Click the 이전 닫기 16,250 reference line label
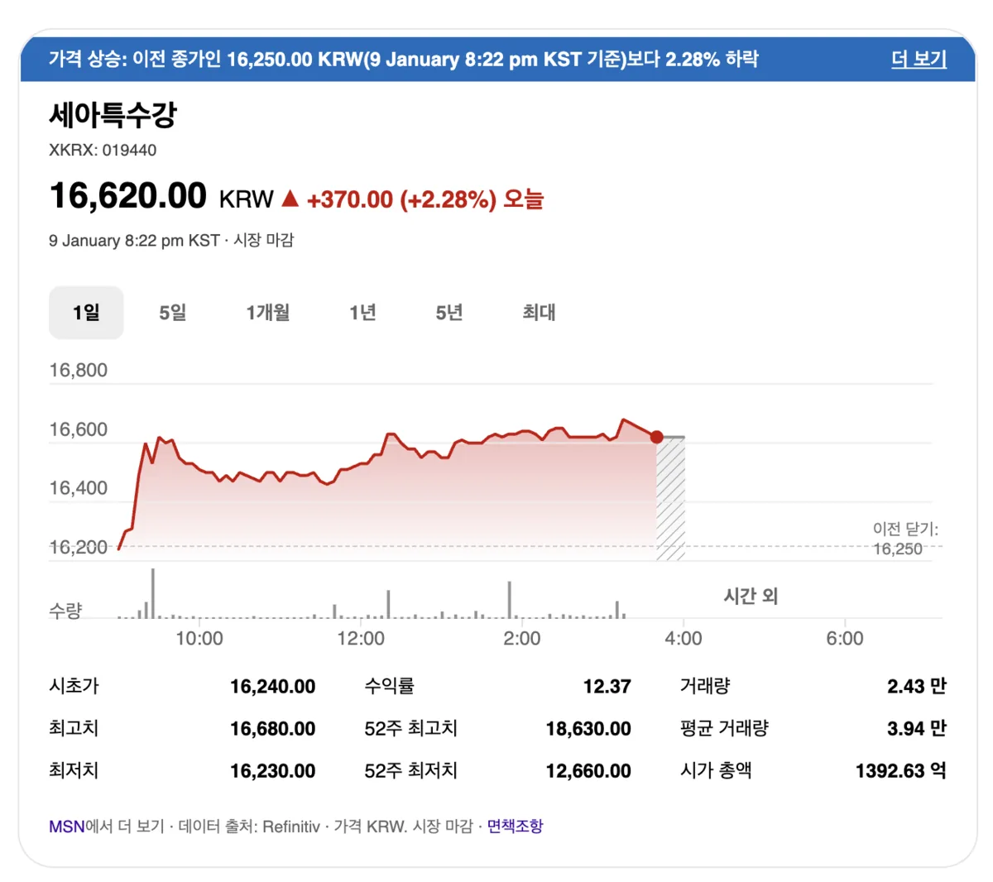The width and height of the screenshot is (993, 882). (905, 539)
